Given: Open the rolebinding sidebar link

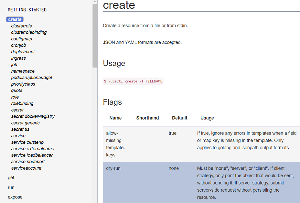Looking at the screenshot, I should [x=22, y=103].
